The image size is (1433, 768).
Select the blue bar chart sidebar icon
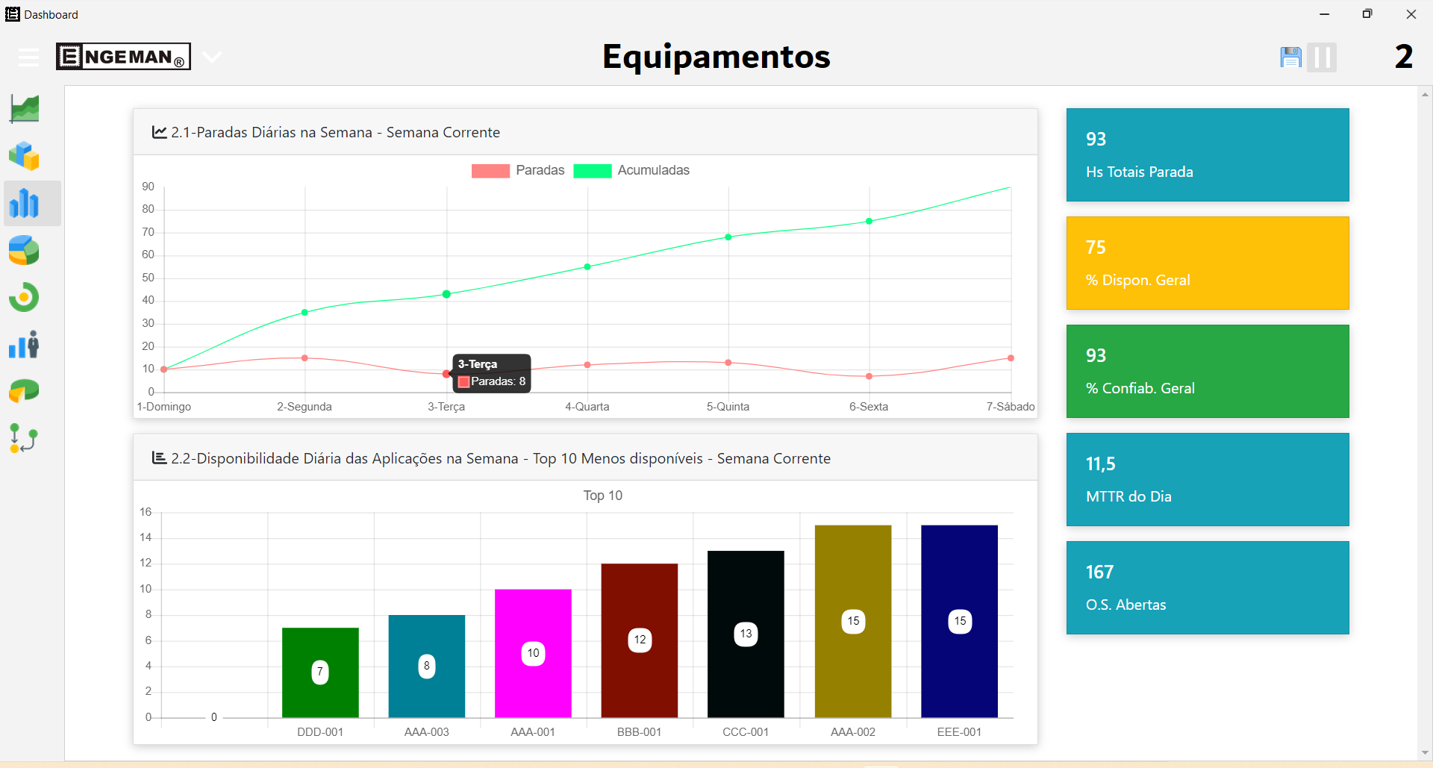25,203
